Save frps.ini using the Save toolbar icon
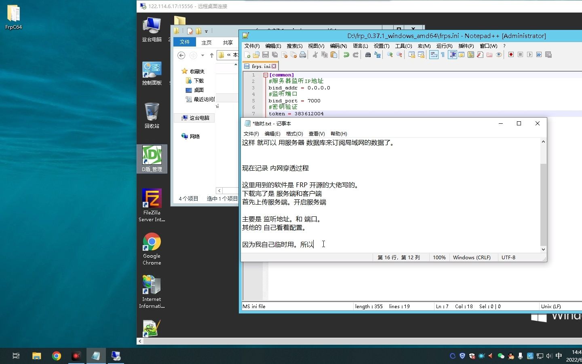582x364 pixels. 266,54
